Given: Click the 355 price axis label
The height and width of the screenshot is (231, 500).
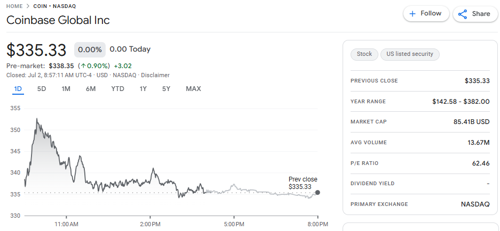Looking at the screenshot, I should pyautogui.click(x=15, y=109).
